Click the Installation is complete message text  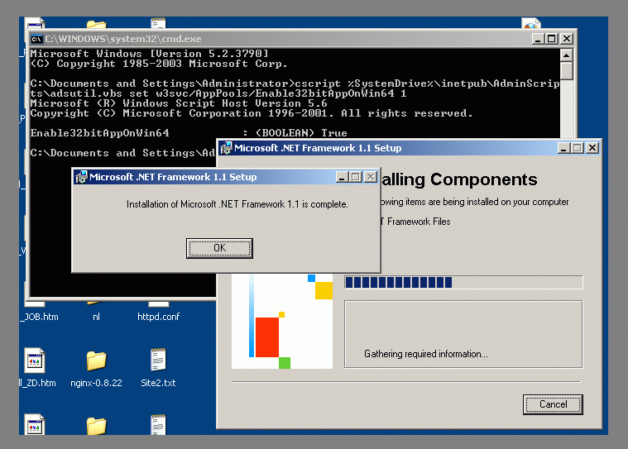237,204
